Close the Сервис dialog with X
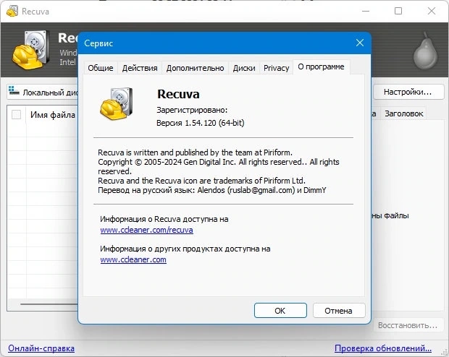 click(x=360, y=43)
